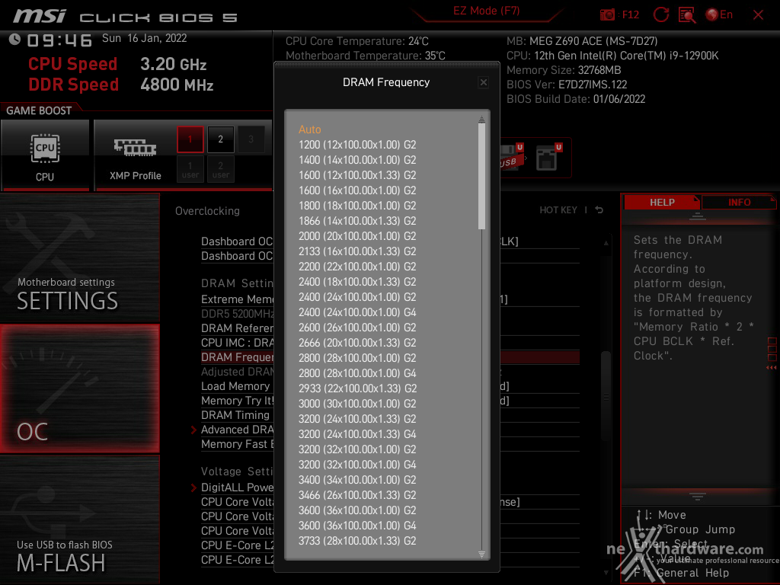Image resolution: width=780 pixels, height=585 pixels.
Task: Pick 2933 (22x100.00x1.33) G2
Action: point(357,388)
